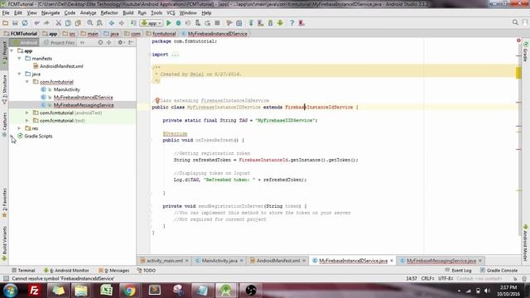530x298 pixels.
Task: Collapse the app module tree node
Action: coord(12,50)
